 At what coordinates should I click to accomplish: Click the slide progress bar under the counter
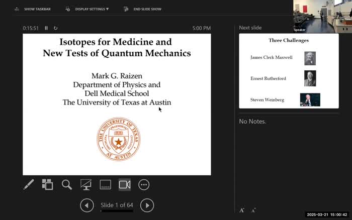click(117, 211)
